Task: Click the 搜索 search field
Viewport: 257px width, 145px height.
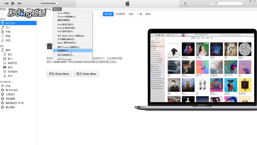Action: point(225,3)
